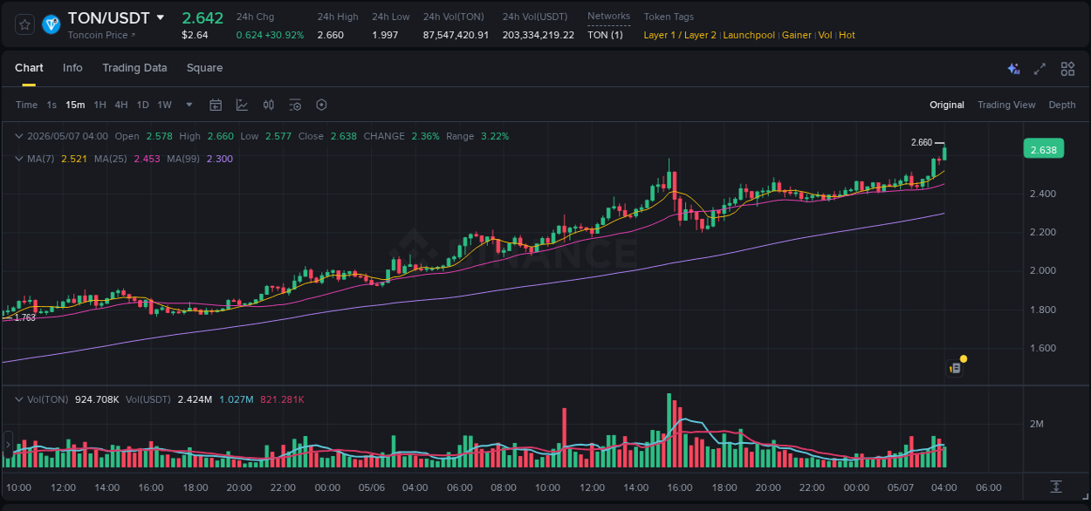Click the 24h Low value 1.997
The height and width of the screenshot is (511, 1091).
tap(385, 35)
